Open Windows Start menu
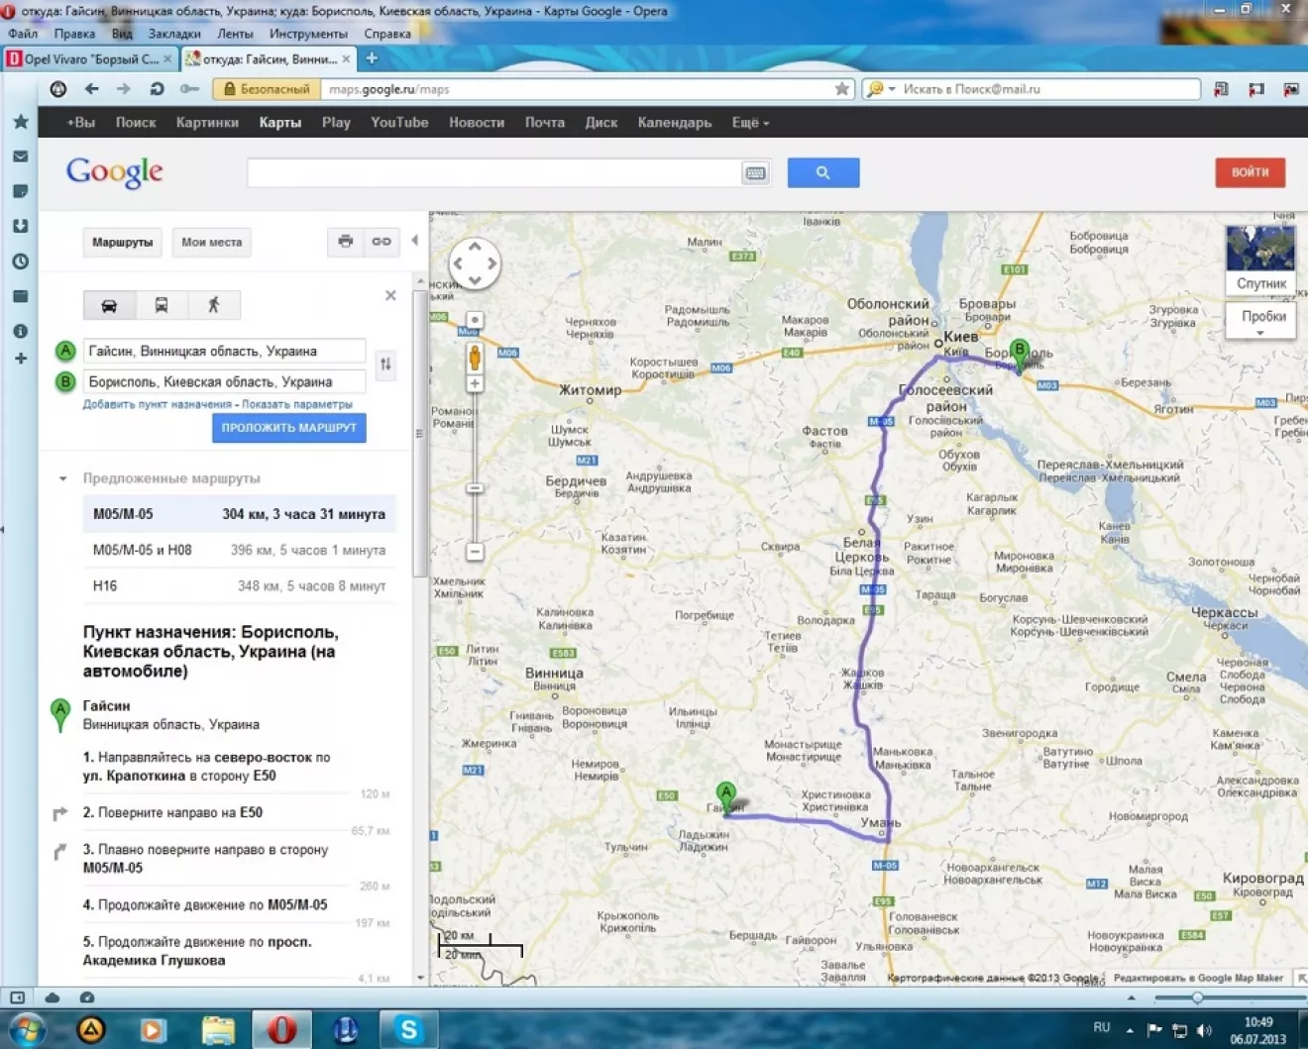1308x1049 pixels. coord(25,1031)
